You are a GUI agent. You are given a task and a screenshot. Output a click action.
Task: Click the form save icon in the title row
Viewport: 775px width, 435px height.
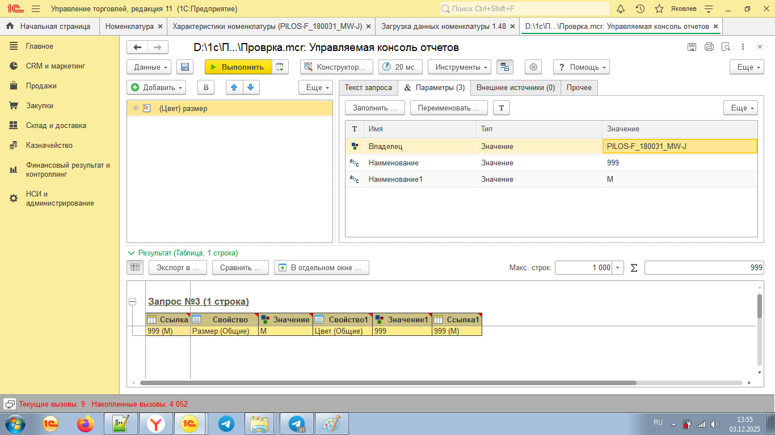point(692,47)
